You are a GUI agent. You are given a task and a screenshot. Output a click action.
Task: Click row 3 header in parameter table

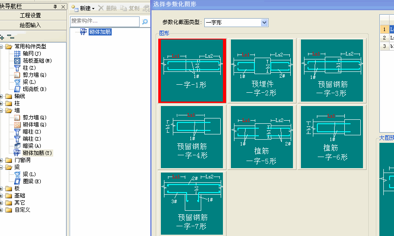point(384,46)
